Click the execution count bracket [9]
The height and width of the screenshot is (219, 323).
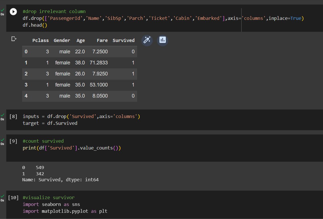coord(13,141)
